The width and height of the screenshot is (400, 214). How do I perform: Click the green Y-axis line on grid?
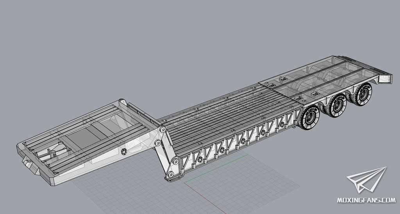click(x=216, y=169)
